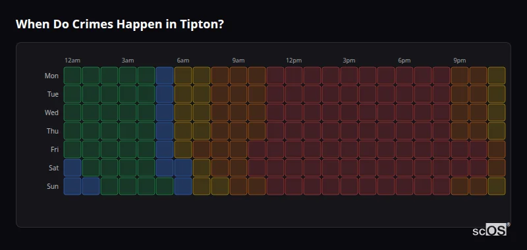The height and width of the screenshot is (250, 527).
Task: Select the Sunday 9pm orange cell
Action: coord(460,186)
